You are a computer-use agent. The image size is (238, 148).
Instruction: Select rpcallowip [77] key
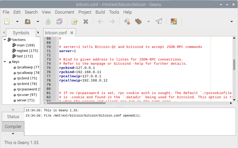tap(28, 67)
